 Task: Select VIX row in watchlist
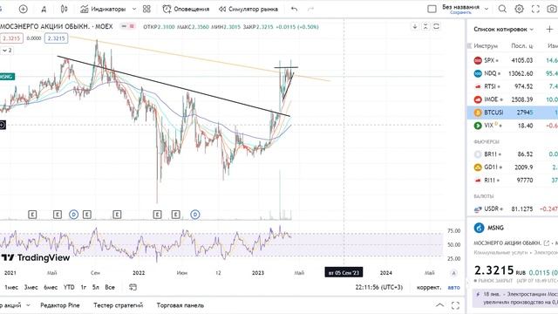[x=513, y=126]
